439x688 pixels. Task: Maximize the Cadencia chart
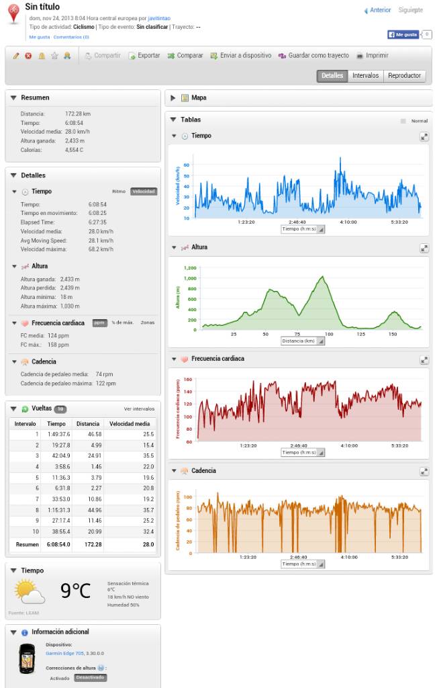coord(424,472)
